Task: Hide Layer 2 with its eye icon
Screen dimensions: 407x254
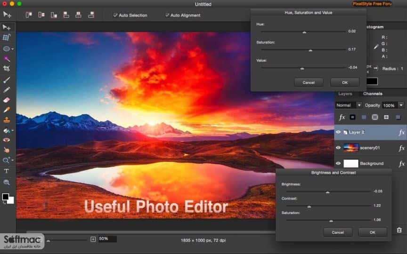Action: [x=338, y=132]
